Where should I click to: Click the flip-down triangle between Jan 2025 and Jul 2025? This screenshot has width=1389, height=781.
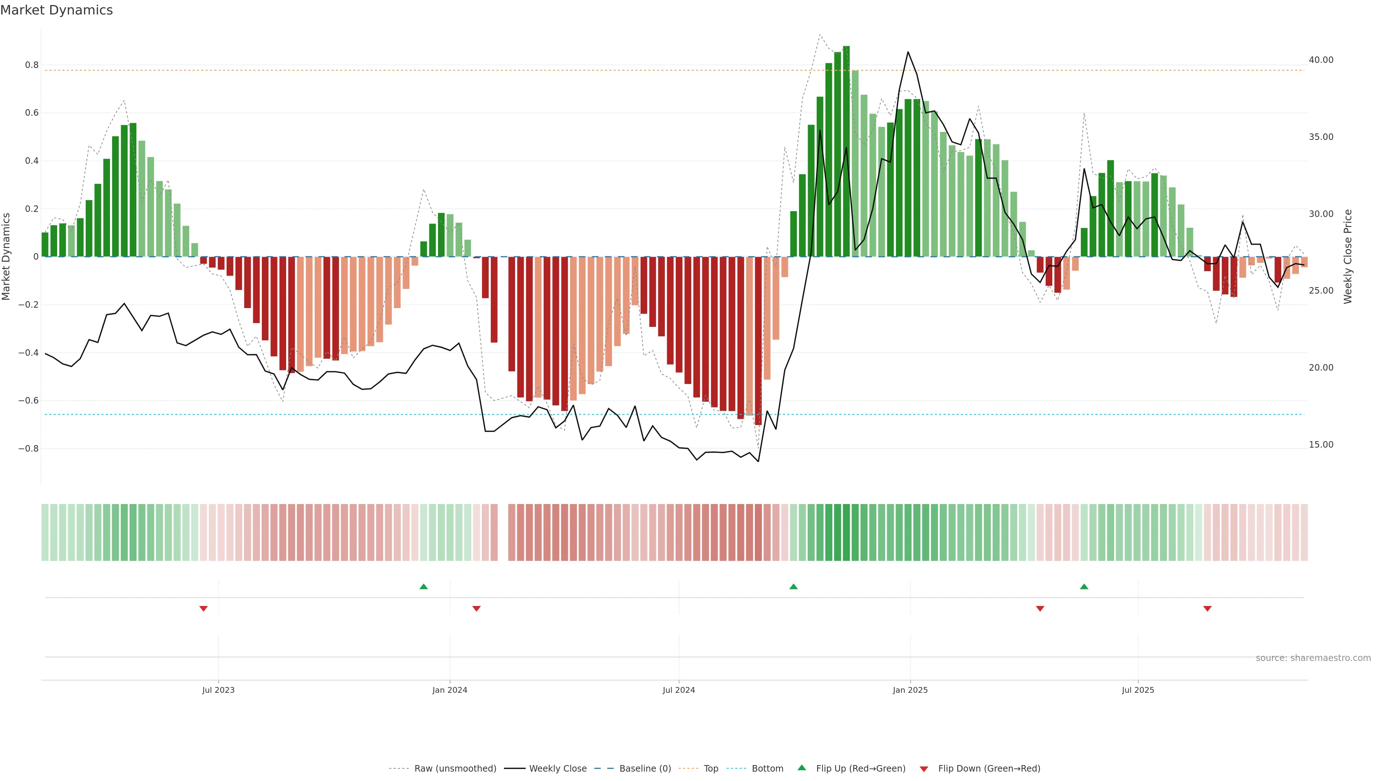[1040, 609]
